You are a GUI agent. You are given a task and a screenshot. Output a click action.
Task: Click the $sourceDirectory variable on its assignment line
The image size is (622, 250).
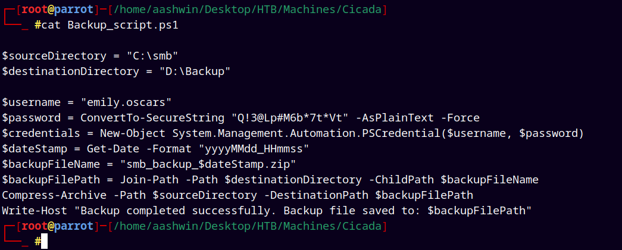pyautogui.click(x=54, y=56)
